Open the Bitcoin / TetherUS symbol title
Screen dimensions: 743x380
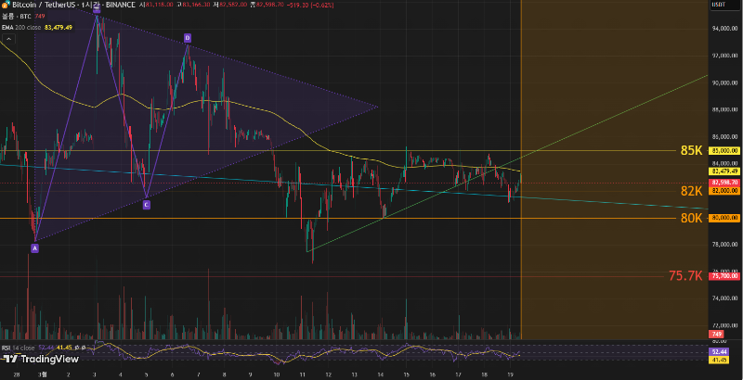coord(44,6)
